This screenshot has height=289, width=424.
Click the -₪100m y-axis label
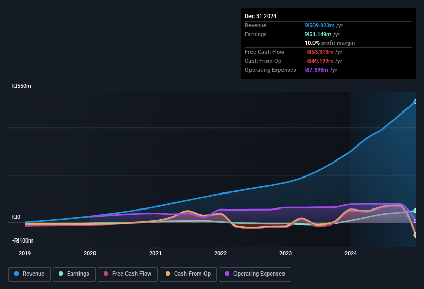tap(23, 240)
